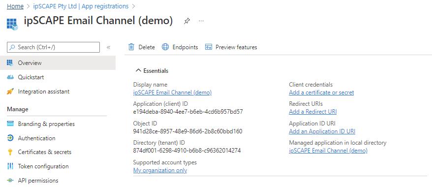The image size is (432, 187).
Task: Click the Certificates & secrets key icon
Action: tap(10, 152)
